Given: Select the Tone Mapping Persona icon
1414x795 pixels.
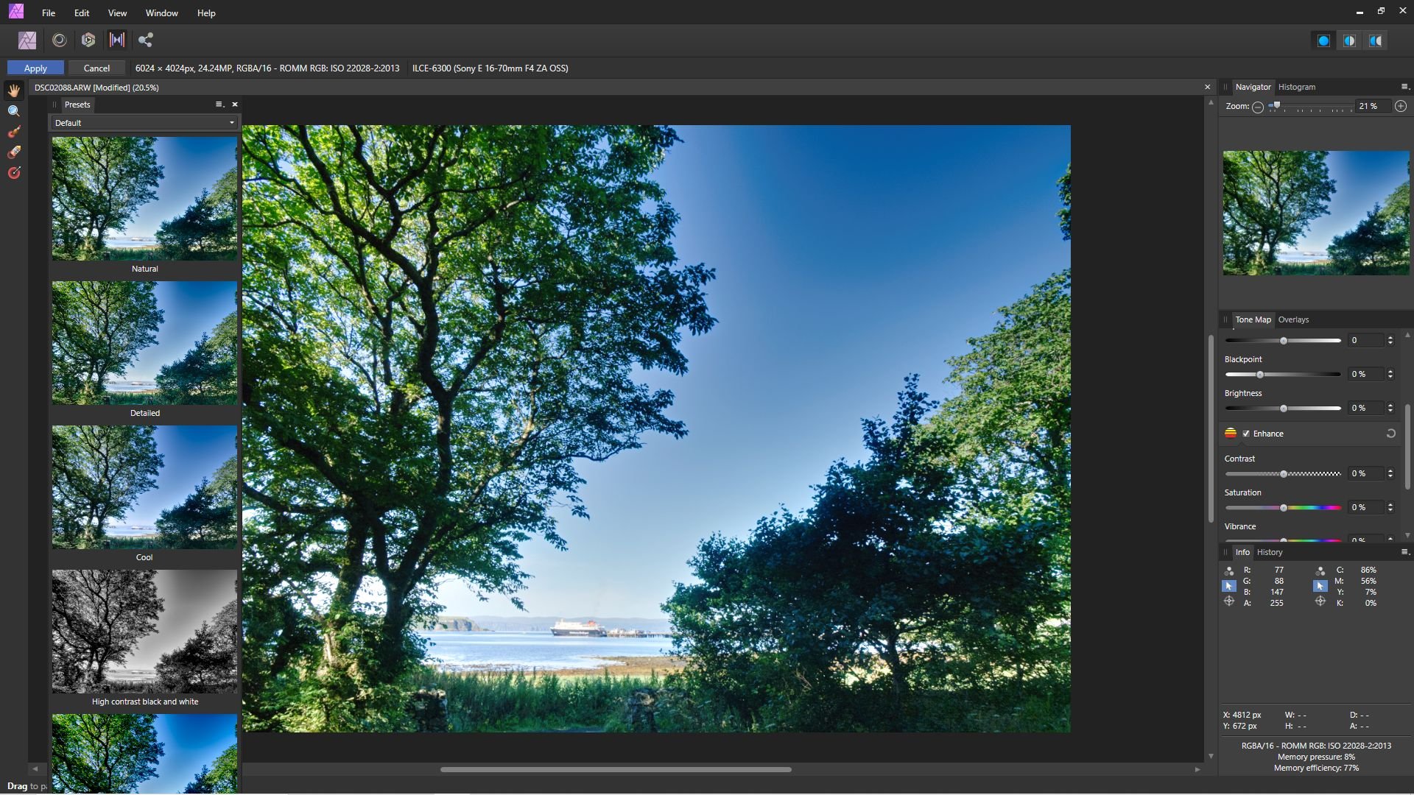Looking at the screenshot, I should pyautogui.click(x=117, y=40).
